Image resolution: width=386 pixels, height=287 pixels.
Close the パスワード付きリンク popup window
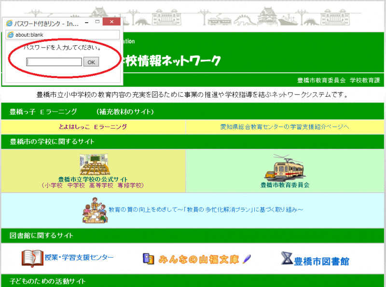[112, 22]
